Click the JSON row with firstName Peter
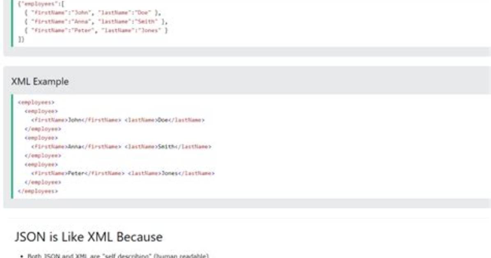 click(96, 30)
